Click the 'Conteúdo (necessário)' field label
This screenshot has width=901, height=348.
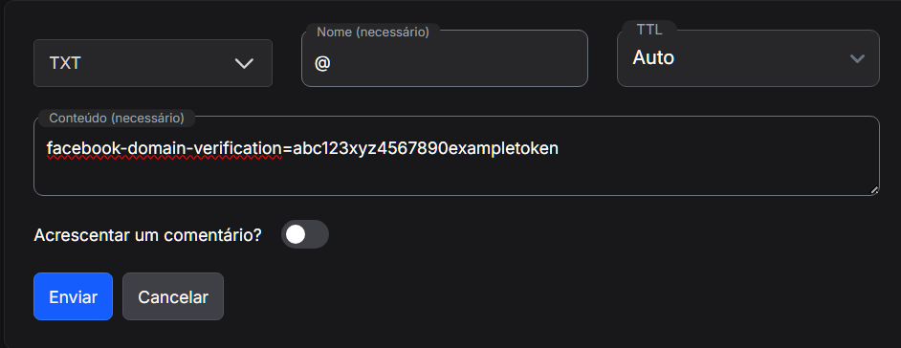pyautogui.click(x=117, y=119)
